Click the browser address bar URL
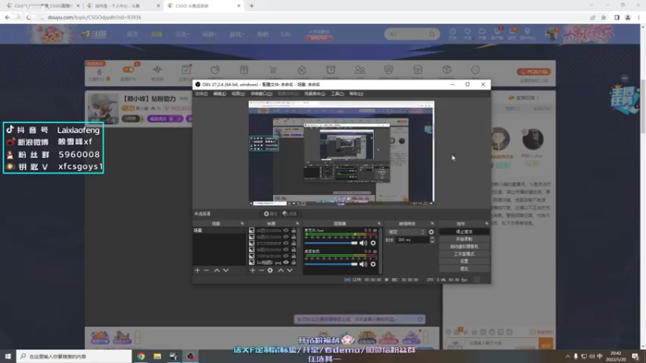Viewport: 646px width, 363px height. pyautogui.click(x=94, y=17)
